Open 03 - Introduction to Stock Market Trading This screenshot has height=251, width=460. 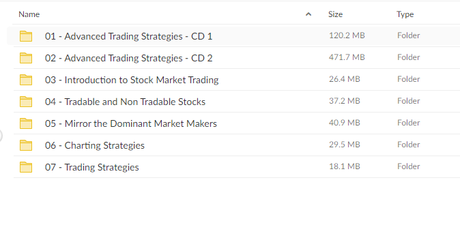[x=132, y=80]
